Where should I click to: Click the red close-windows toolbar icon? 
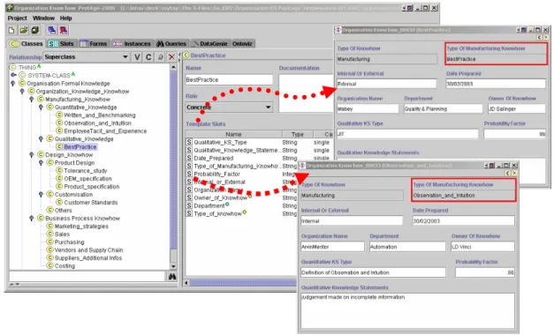(x=64, y=30)
